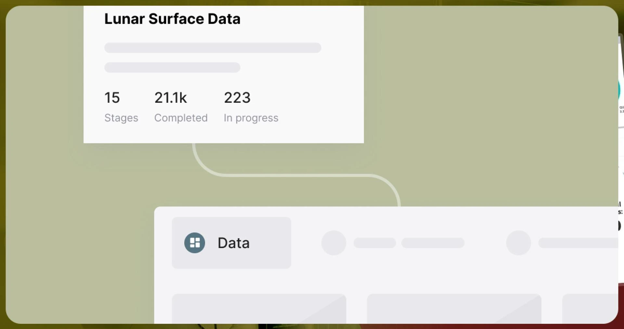Click the grid icon inside the Data button
The width and height of the screenshot is (624, 329).
195,243
